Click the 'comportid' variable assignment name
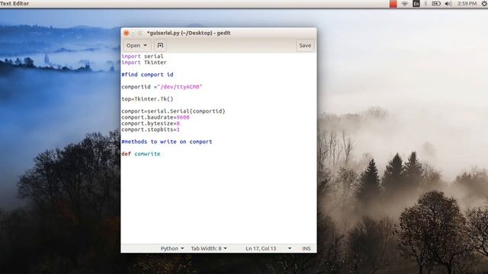The width and height of the screenshot is (488, 274). click(x=136, y=87)
